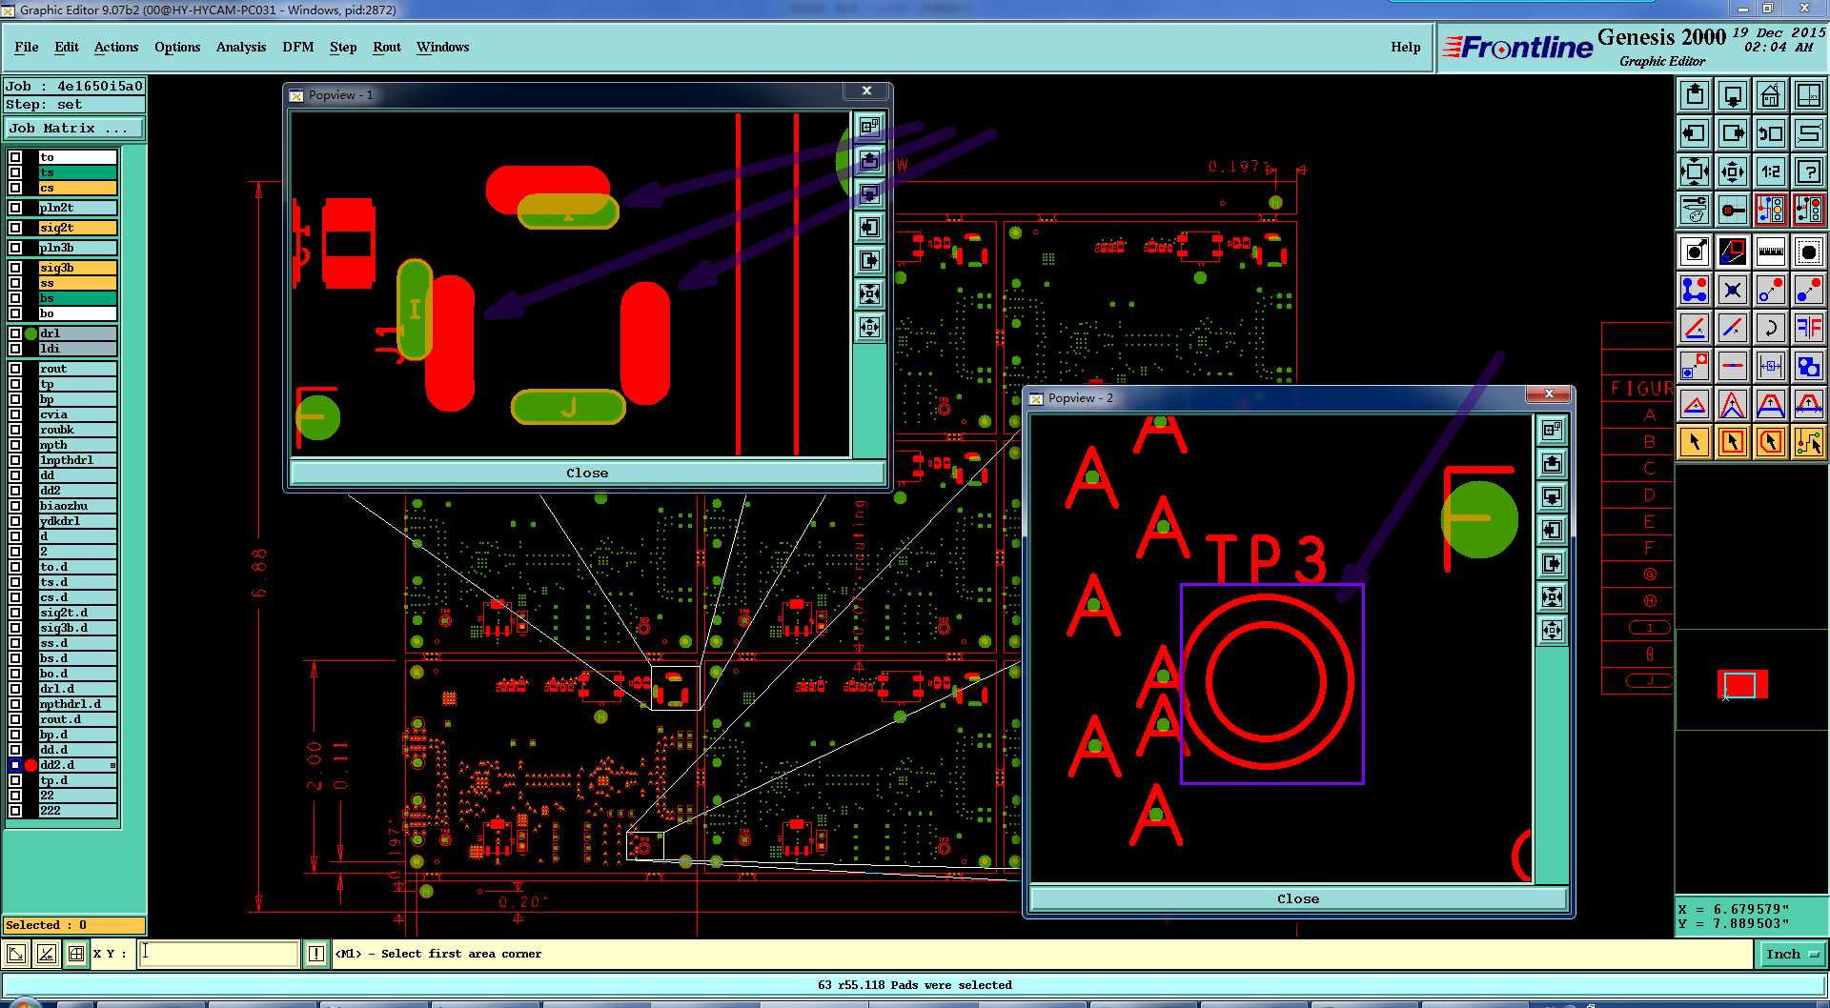This screenshot has width=1830, height=1008.
Task: Select the mpthdrl.d layer name
Action: pos(78,704)
